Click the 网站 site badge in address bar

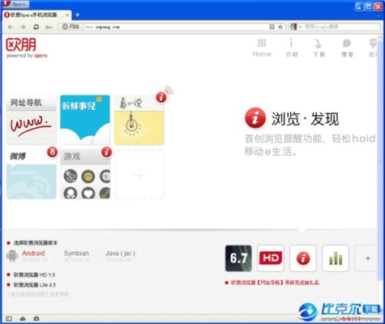click(71, 27)
